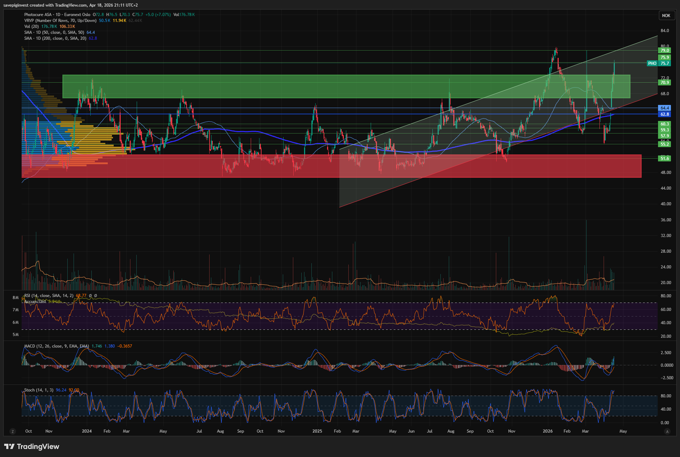
Task: Click the TradingView logo at bottom left
Action: 31,447
